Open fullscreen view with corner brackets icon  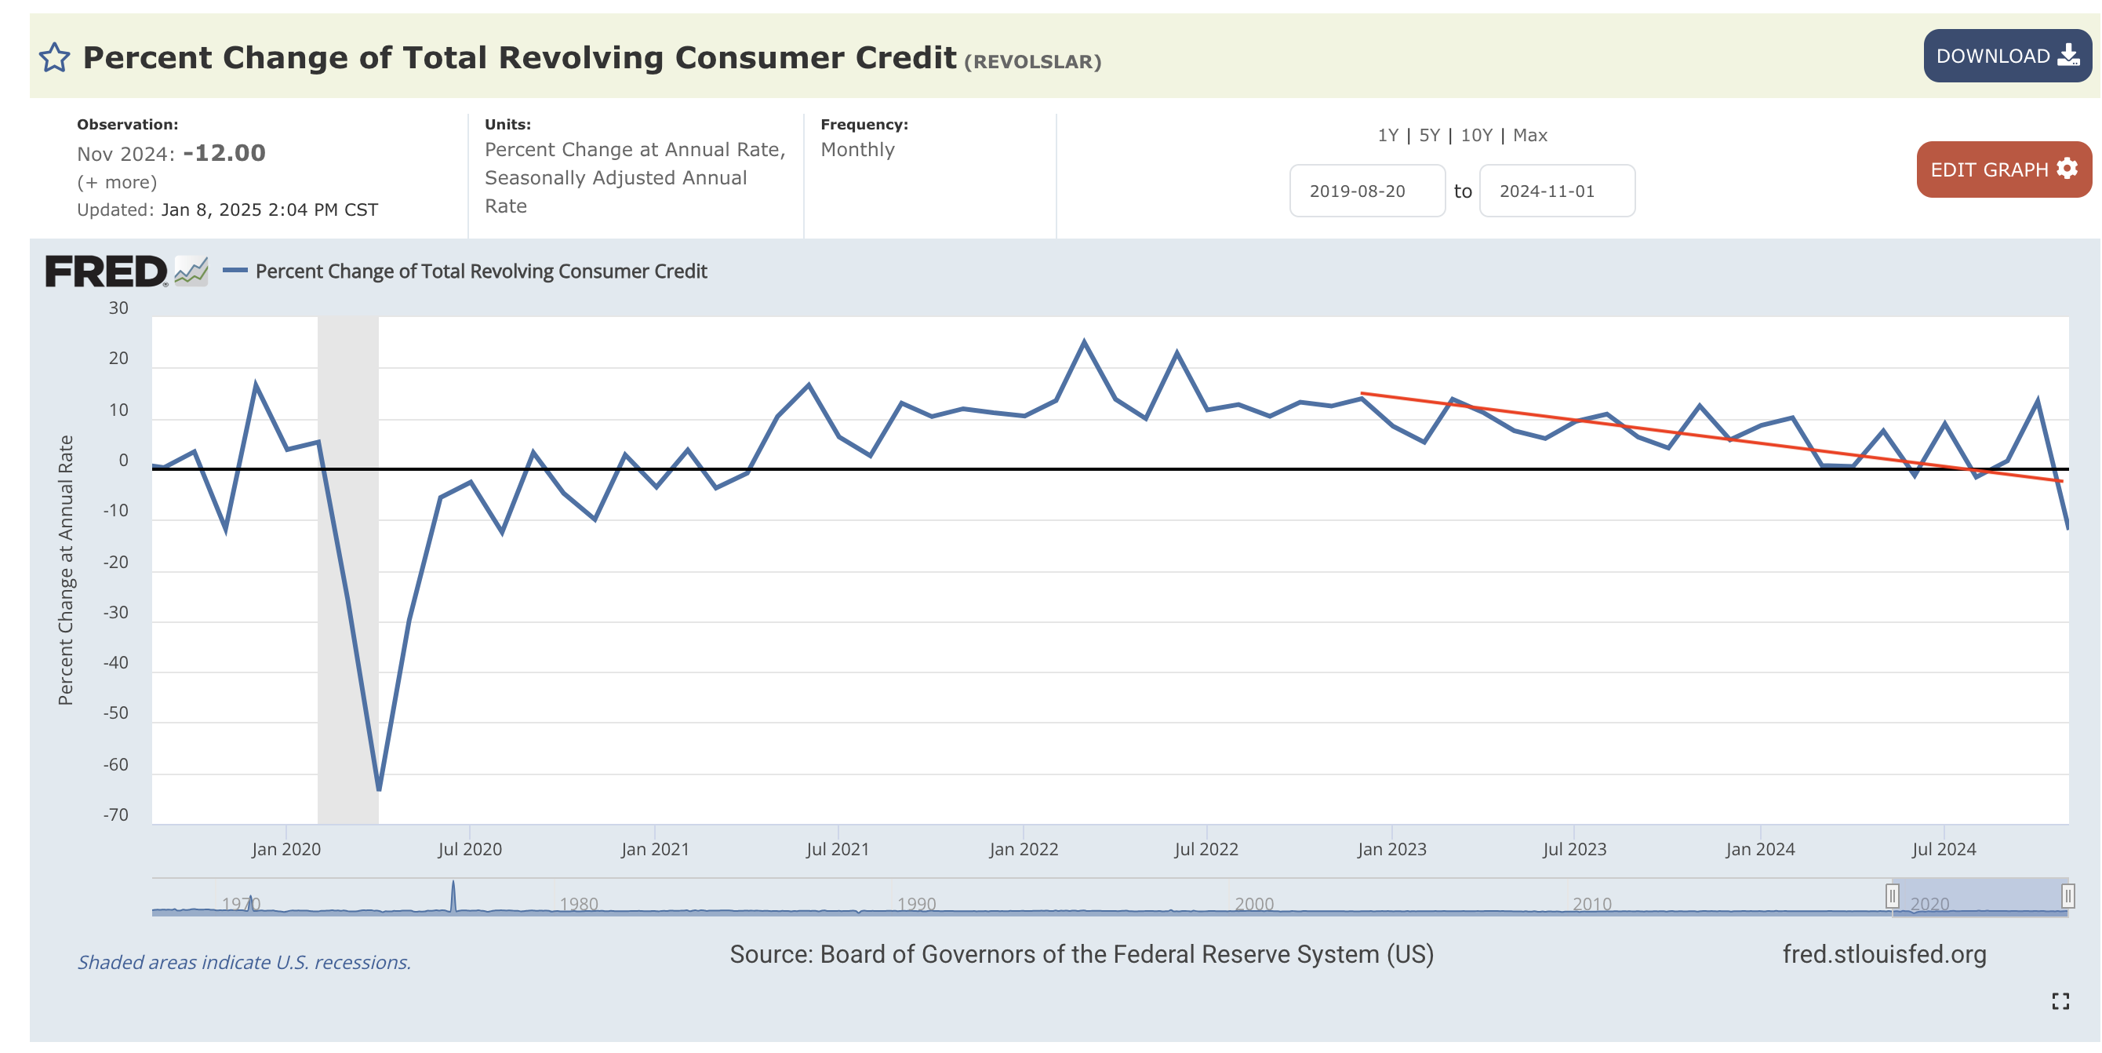(2060, 1000)
